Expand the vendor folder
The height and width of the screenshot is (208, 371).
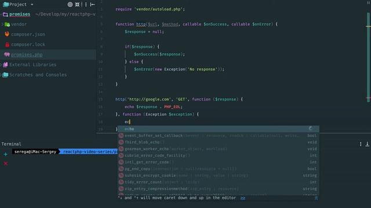click(2, 24)
